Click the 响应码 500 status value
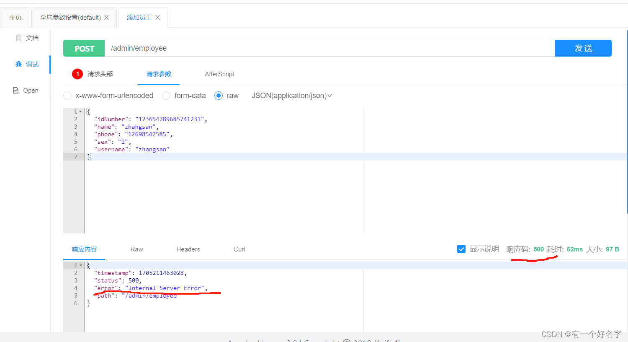The image size is (628, 342). [538, 249]
